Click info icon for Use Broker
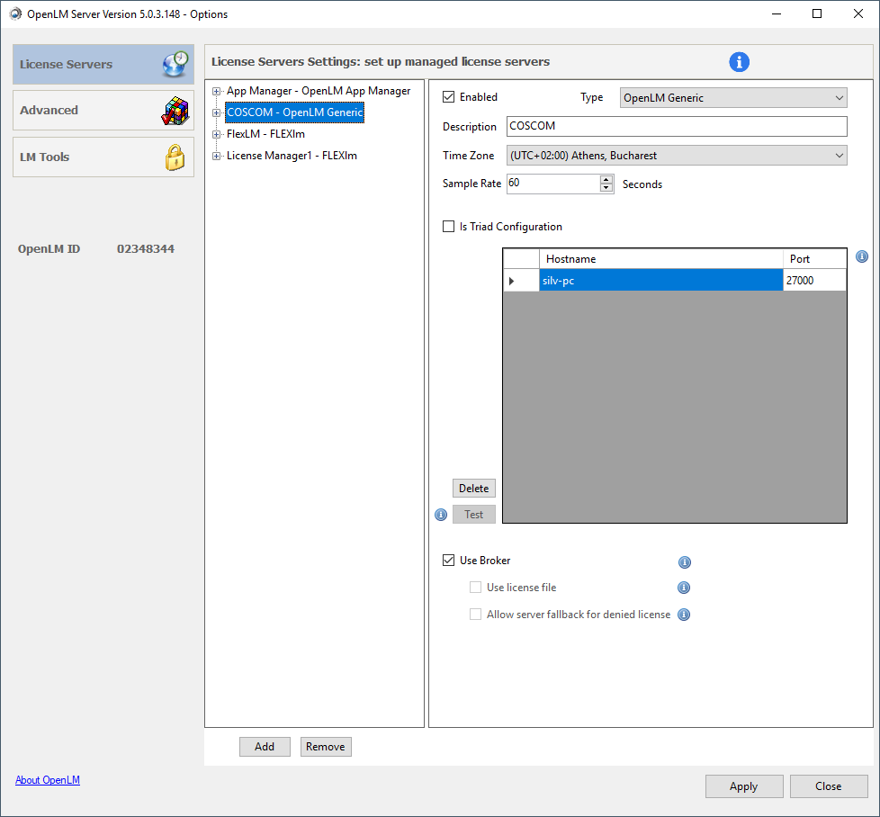 click(x=684, y=562)
